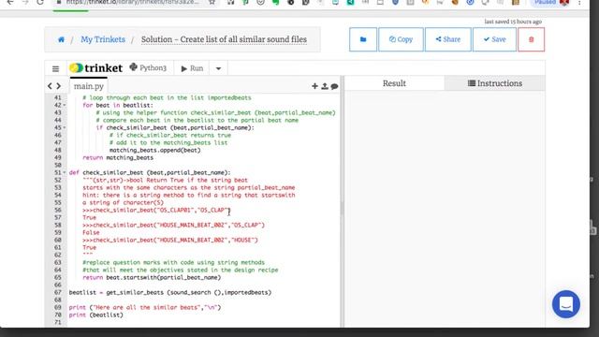Reload the browser page
Image resolution: width=599 pixels, height=337 pixels.
[x=40, y=2]
